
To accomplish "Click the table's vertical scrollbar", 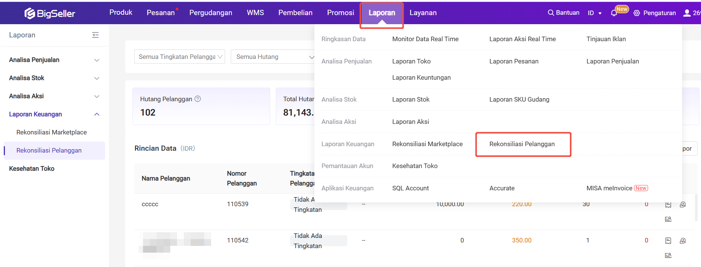I will (696, 208).
